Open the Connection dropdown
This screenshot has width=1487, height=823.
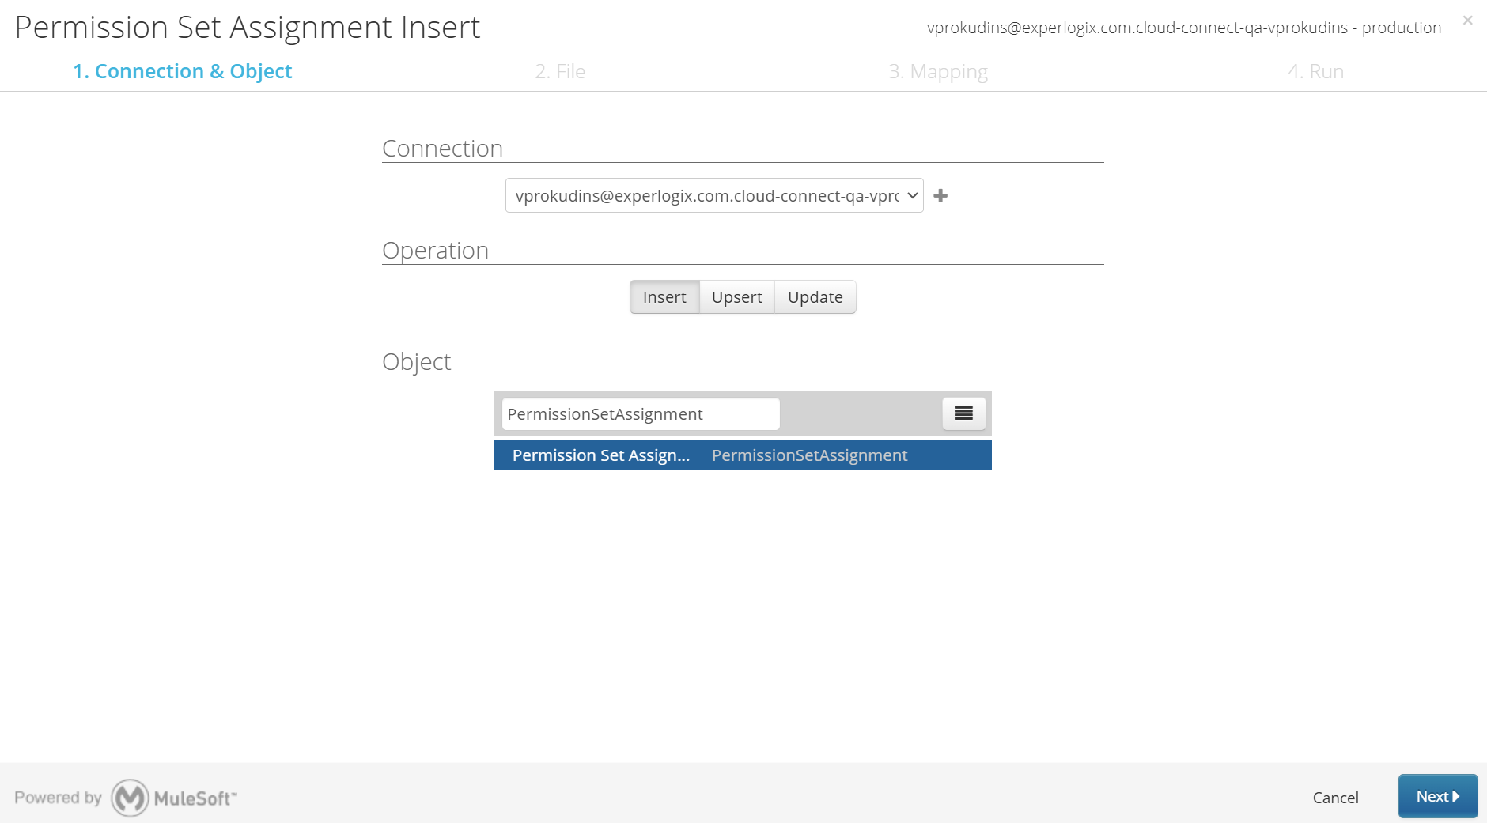[714, 196]
